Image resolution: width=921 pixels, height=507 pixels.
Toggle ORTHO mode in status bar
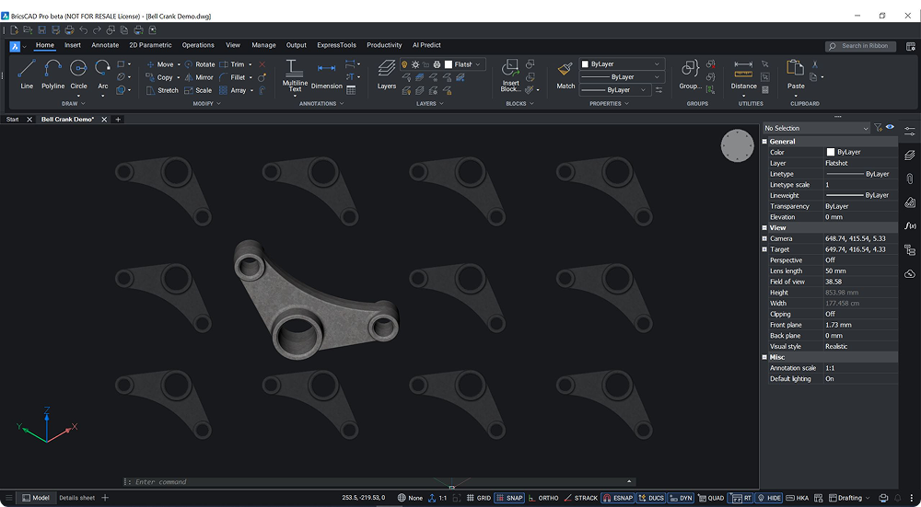543,498
